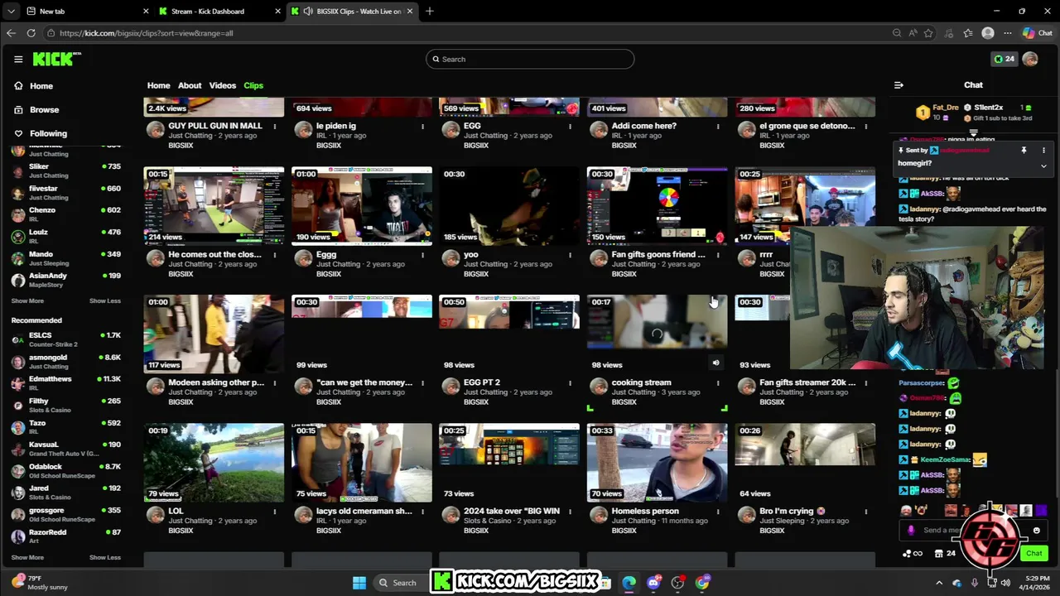Expand the pinned message chevron

point(1043,166)
